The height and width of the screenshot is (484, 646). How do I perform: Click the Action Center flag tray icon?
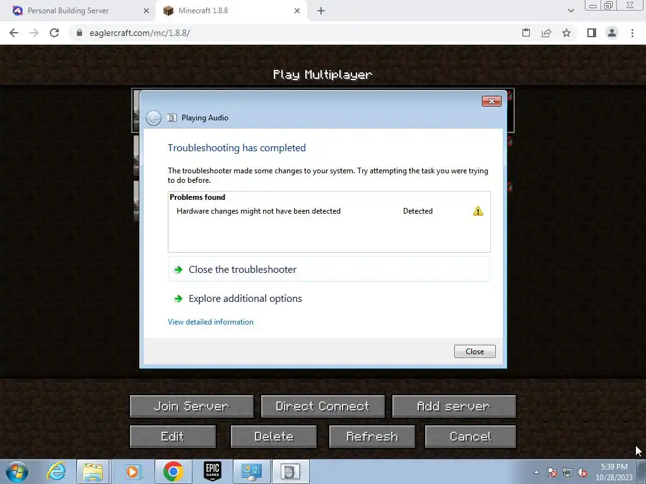(552, 473)
